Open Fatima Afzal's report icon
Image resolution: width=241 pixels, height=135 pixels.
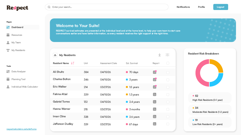click(155, 94)
